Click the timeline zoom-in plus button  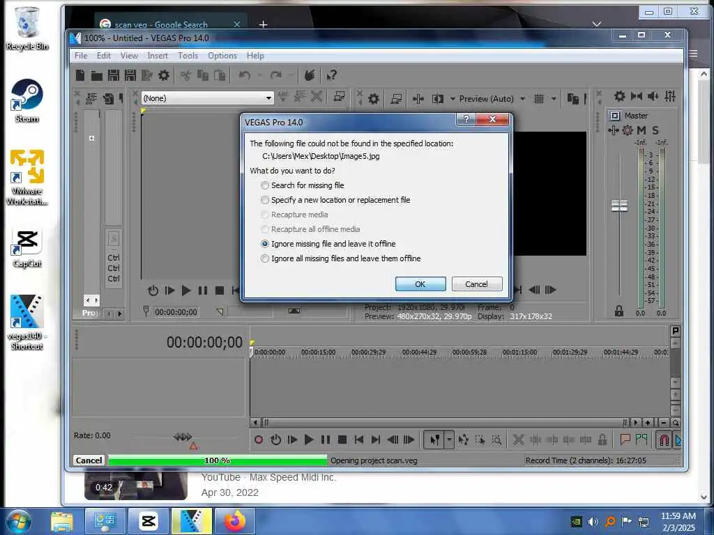[x=648, y=423]
